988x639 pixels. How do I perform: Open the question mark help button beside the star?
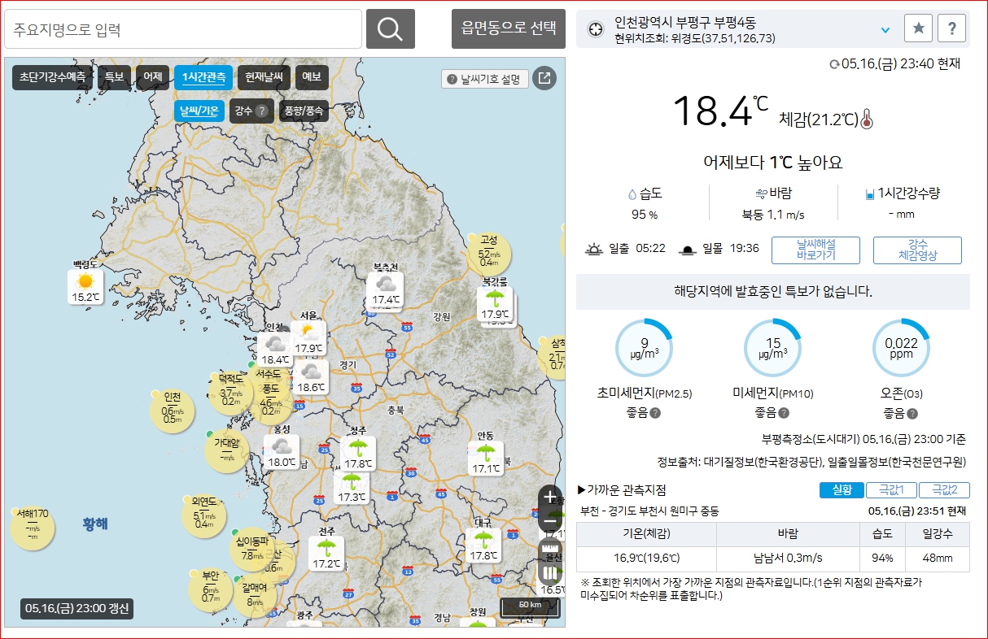[951, 28]
